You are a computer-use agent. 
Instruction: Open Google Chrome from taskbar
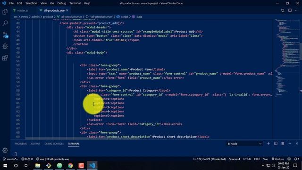[70, 166]
